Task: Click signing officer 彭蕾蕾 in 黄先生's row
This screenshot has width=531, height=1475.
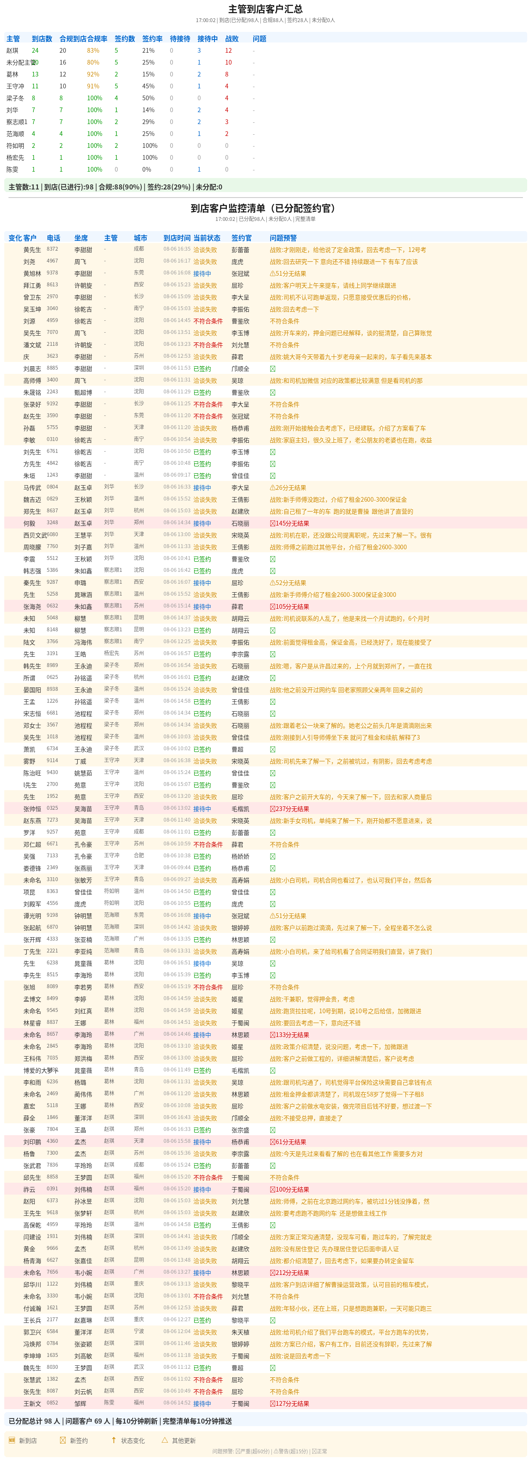Action: pos(240,250)
